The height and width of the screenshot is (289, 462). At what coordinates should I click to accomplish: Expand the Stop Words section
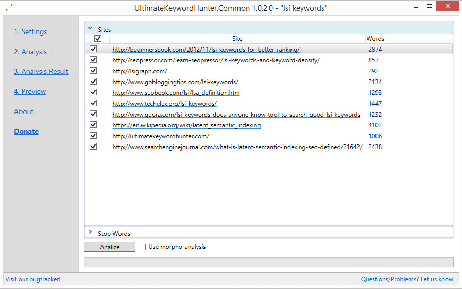(x=91, y=232)
